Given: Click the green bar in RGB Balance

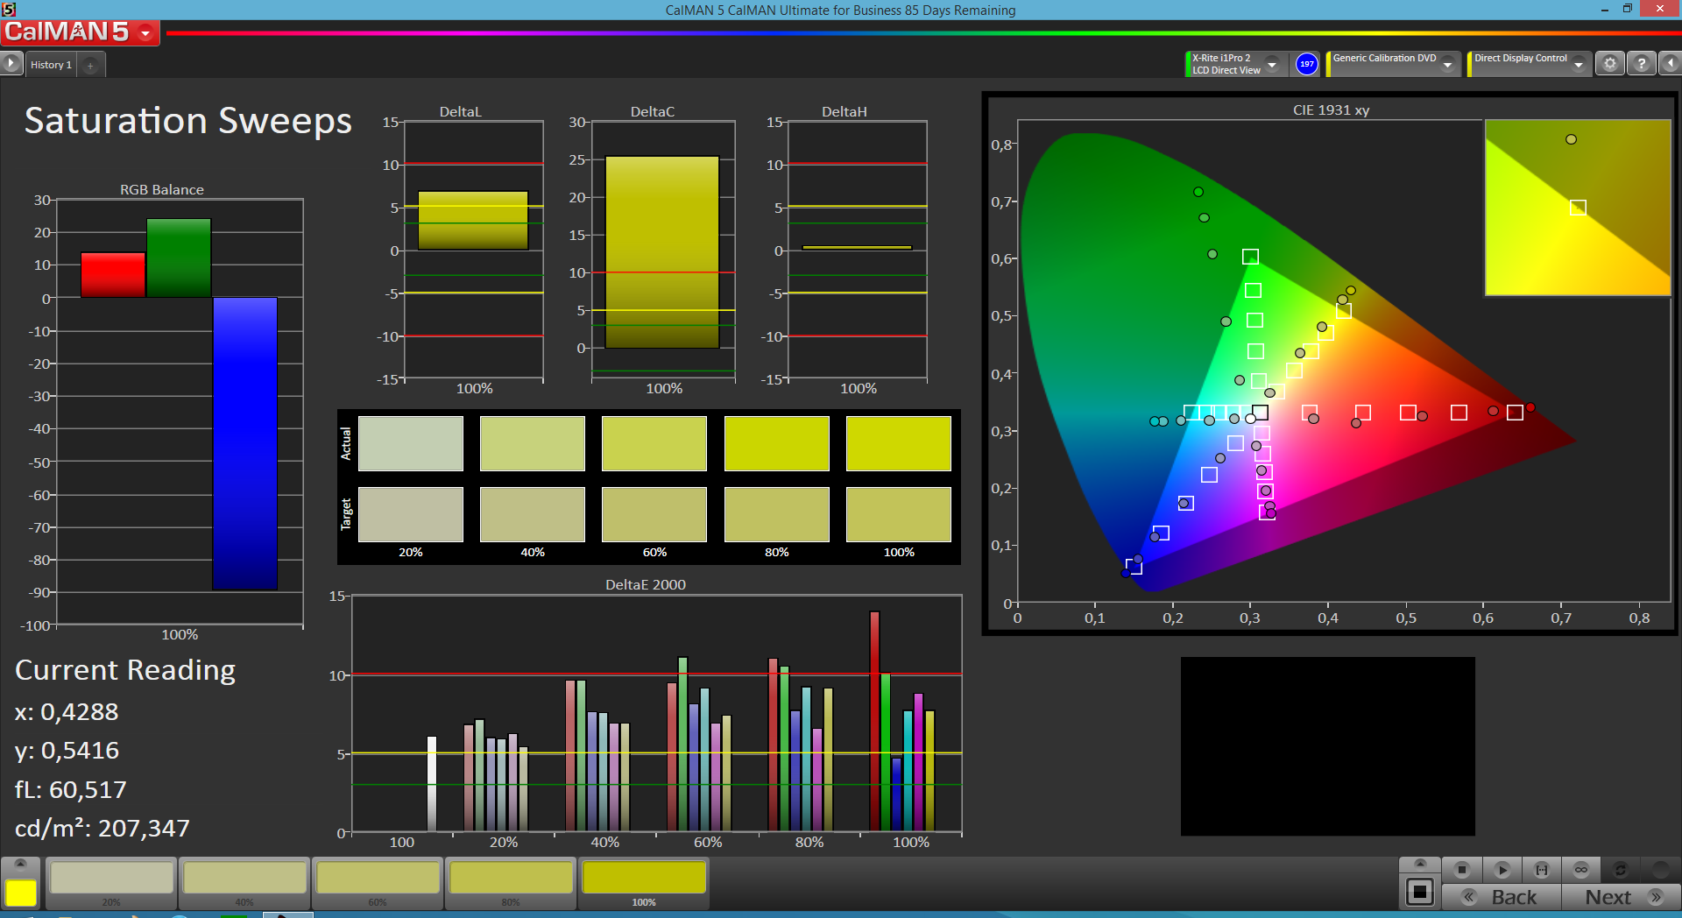Looking at the screenshot, I should (179, 258).
